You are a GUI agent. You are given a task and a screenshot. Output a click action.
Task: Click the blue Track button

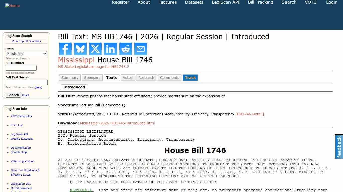pyautogui.click(x=190, y=78)
